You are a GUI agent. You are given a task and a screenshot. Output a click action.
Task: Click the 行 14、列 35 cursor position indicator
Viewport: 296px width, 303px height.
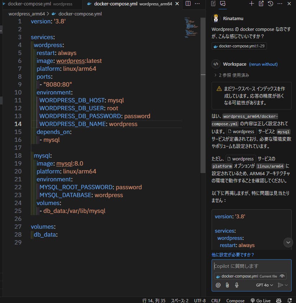pos(154,300)
